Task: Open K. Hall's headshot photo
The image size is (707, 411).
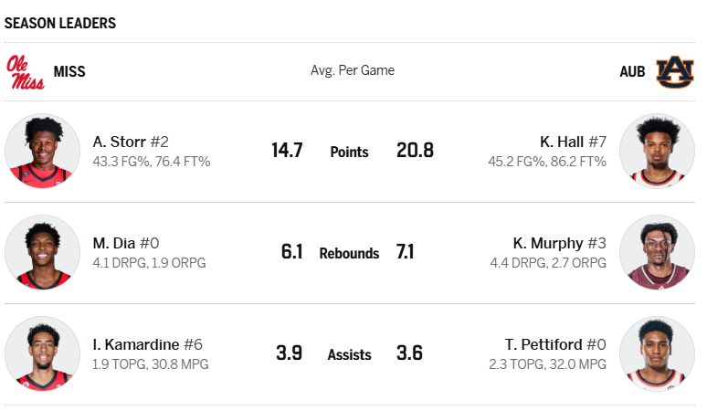Action: click(657, 152)
